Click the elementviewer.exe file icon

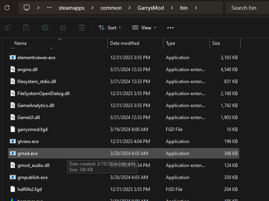[x=13, y=58]
